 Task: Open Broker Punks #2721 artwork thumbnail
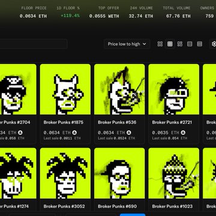(x=174, y=89)
